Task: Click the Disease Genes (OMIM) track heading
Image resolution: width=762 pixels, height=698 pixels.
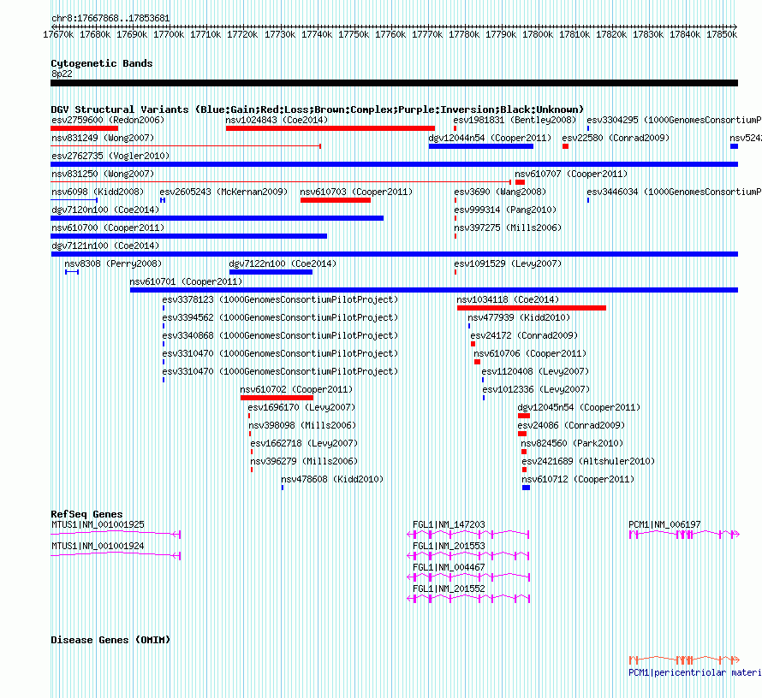Action: coord(110,640)
